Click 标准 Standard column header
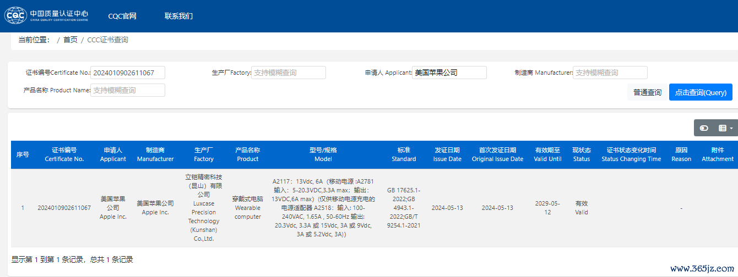The width and height of the screenshot is (738, 277). click(404, 154)
